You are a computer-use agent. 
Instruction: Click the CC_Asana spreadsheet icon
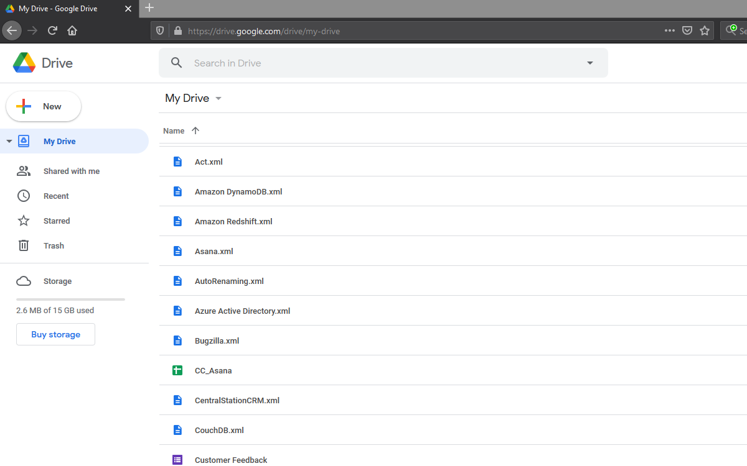pos(177,371)
